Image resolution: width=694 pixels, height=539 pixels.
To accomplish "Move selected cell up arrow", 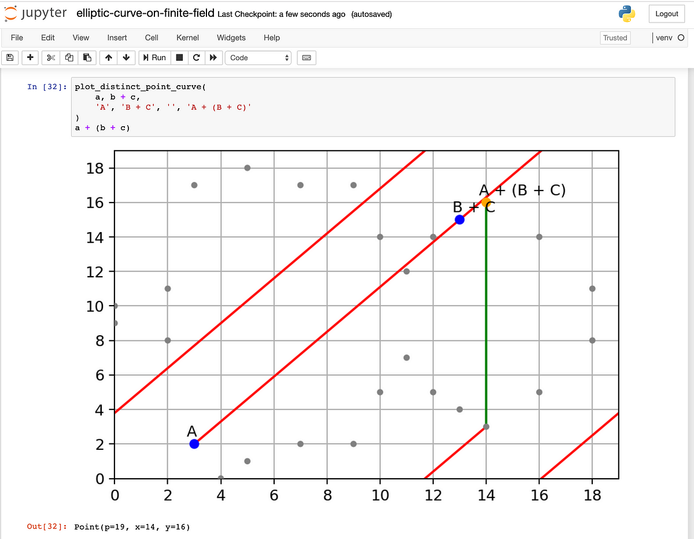I will [108, 57].
